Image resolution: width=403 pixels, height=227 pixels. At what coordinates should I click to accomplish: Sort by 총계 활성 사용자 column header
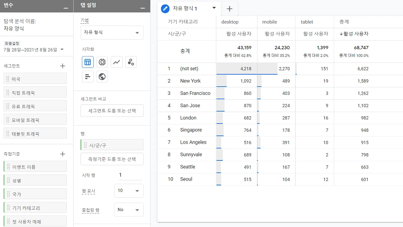(x=354, y=34)
